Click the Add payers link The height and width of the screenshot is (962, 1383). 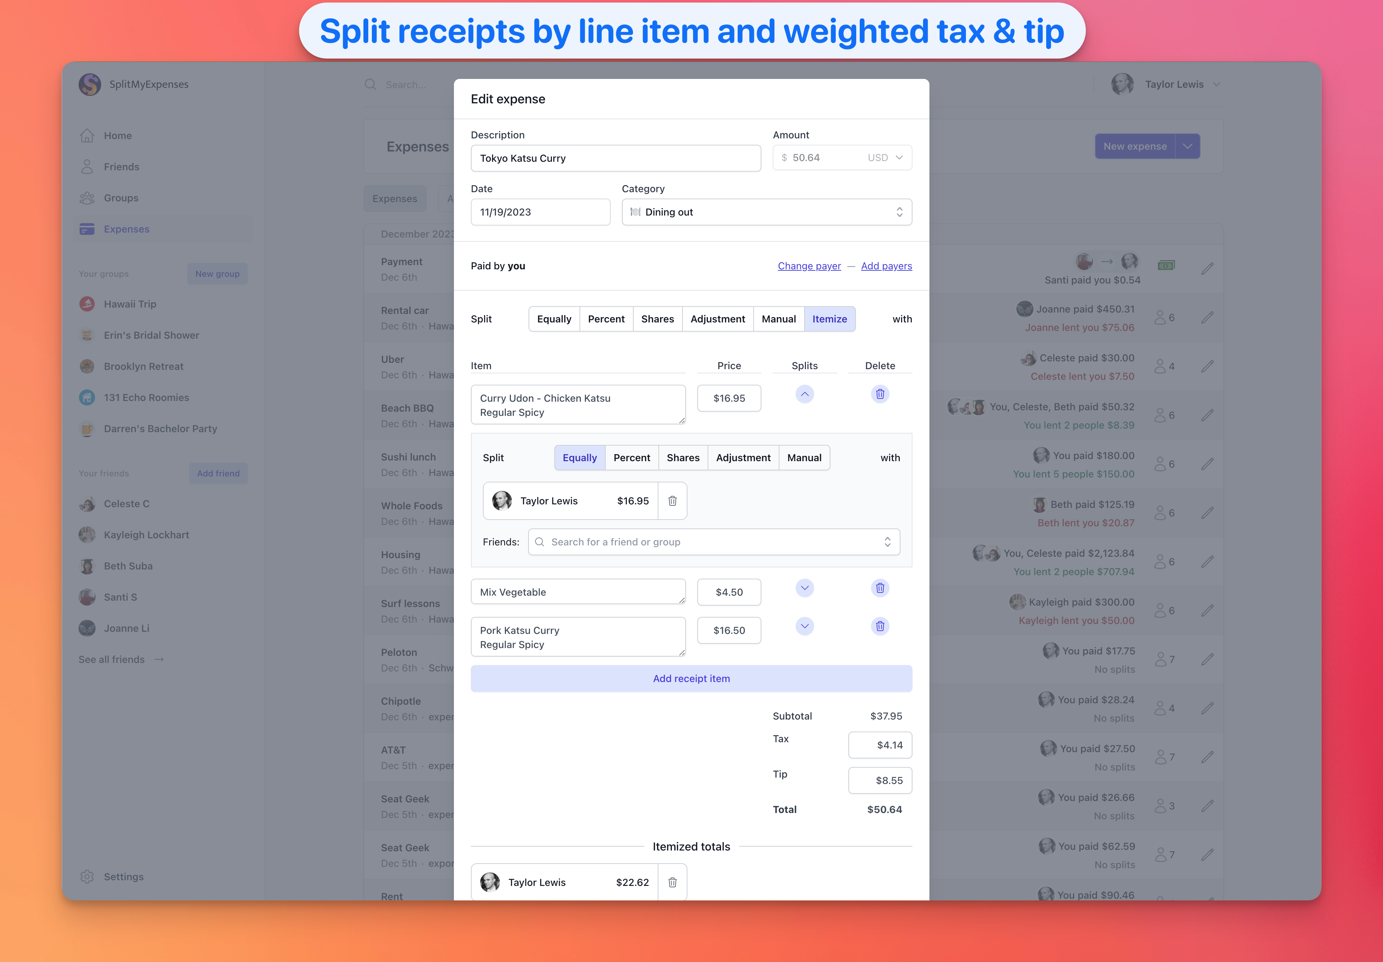pyautogui.click(x=886, y=266)
